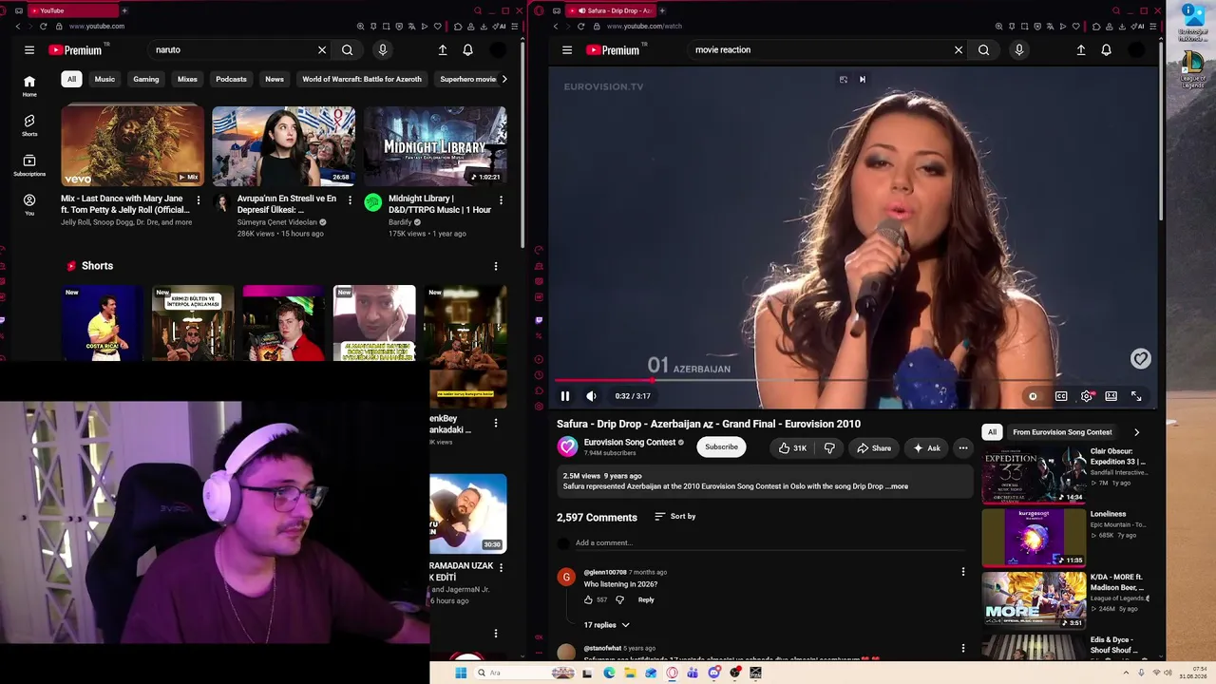Open Shorts in left sidebar
Viewport: 1216px width, 684px height.
pos(29,125)
